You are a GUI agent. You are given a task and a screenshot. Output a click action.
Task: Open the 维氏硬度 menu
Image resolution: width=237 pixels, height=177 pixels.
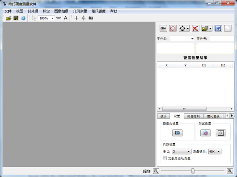pyautogui.click(x=98, y=11)
